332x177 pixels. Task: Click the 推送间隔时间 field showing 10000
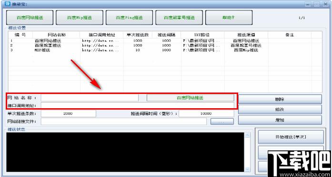click(x=206, y=113)
